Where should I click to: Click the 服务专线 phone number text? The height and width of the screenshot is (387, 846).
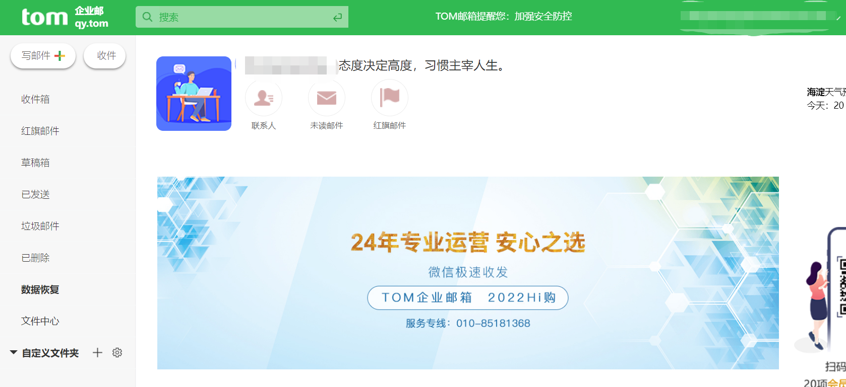[x=468, y=323]
